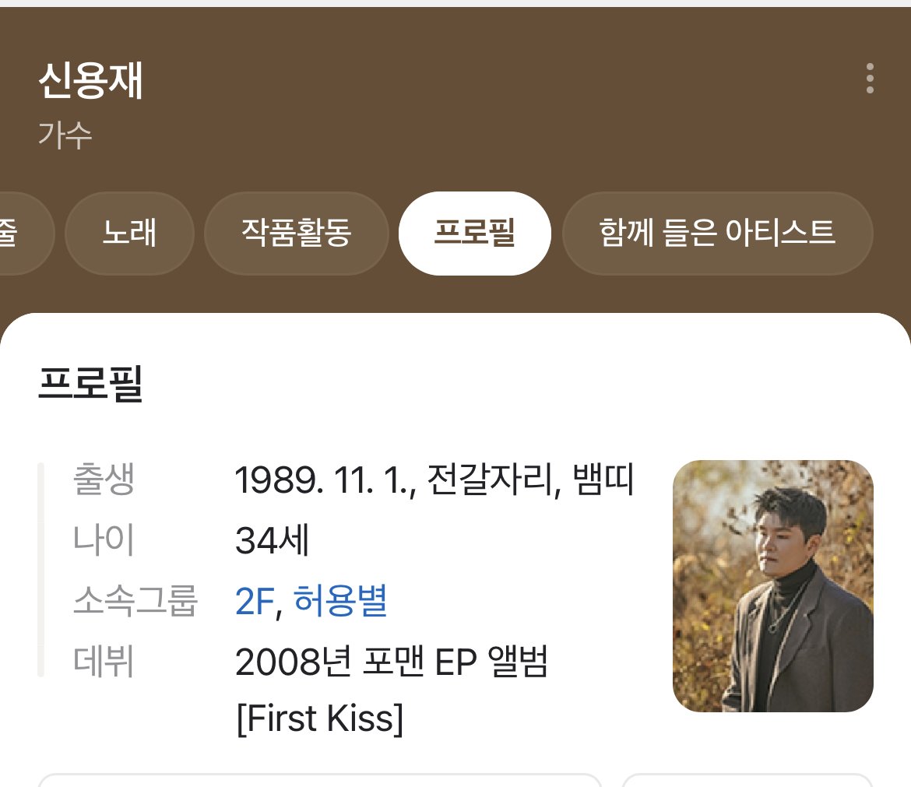Open the singer's profile photo

coord(772,585)
